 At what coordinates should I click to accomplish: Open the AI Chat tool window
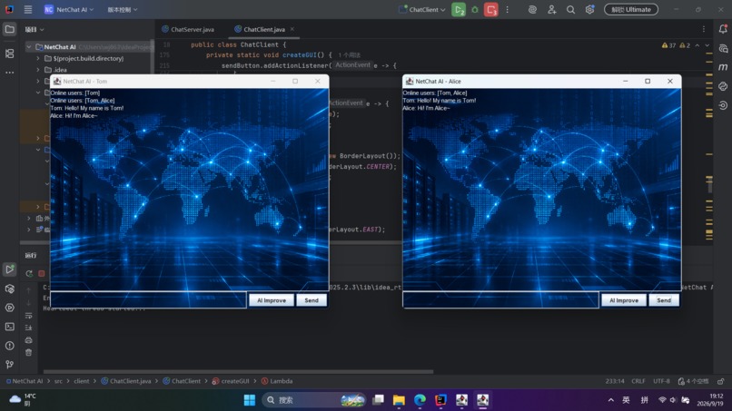pos(723,48)
